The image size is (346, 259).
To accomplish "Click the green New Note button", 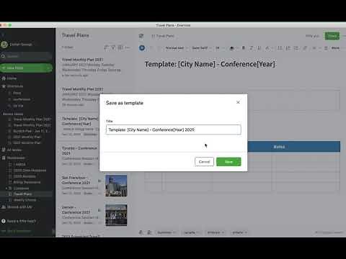I will point(26,68).
